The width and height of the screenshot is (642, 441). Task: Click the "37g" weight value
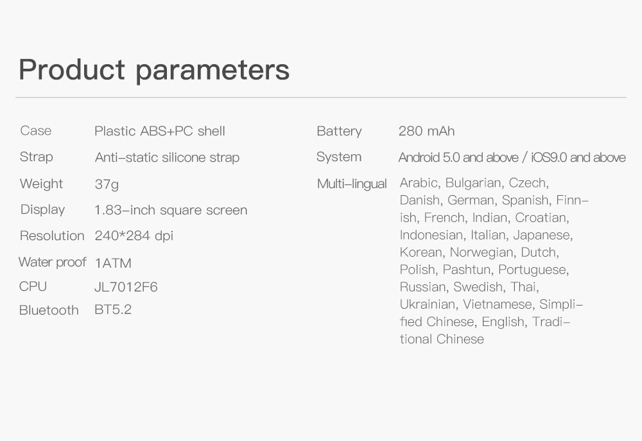click(107, 185)
